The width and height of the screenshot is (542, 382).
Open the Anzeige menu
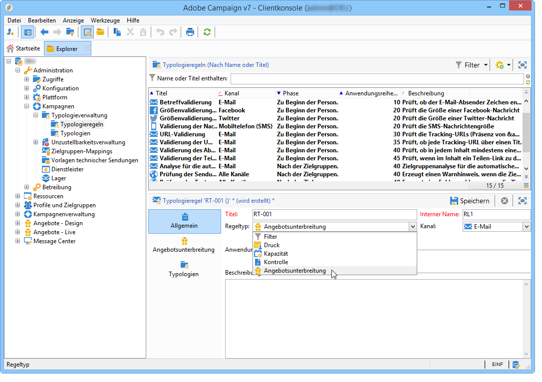tap(73, 20)
